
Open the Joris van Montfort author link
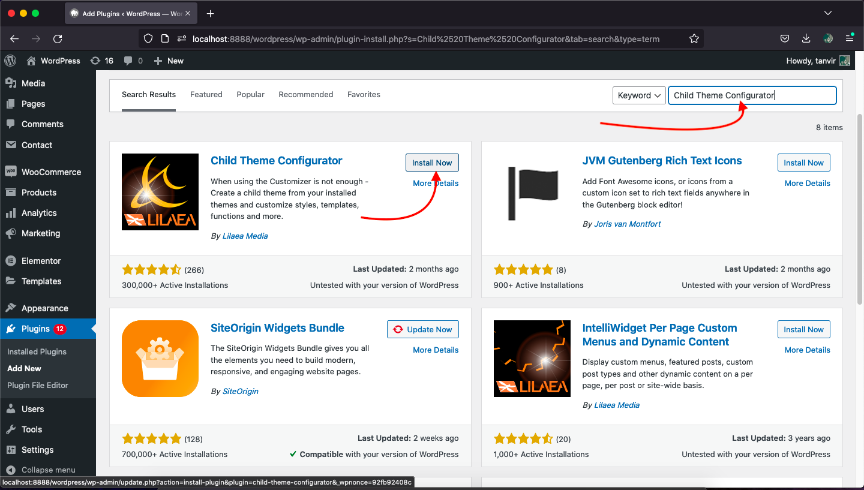(628, 224)
